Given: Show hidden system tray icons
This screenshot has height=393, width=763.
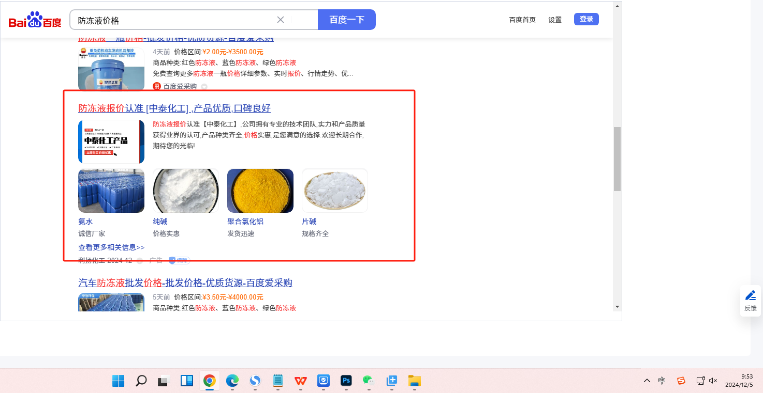Looking at the screenshot, I should (647, 381).
